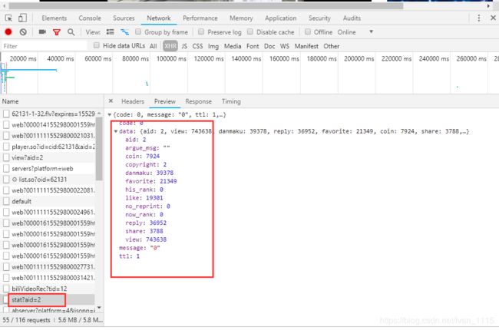499x330 pixels.
Task: Open the Timing tab
Action: [x=231, y=101]
